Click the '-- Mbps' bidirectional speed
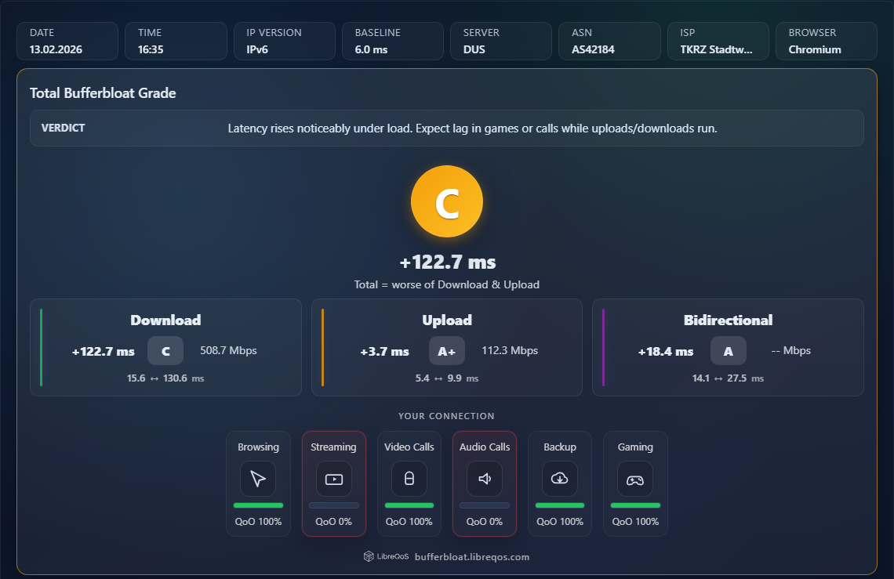894x579 pixels. point(790,350)
